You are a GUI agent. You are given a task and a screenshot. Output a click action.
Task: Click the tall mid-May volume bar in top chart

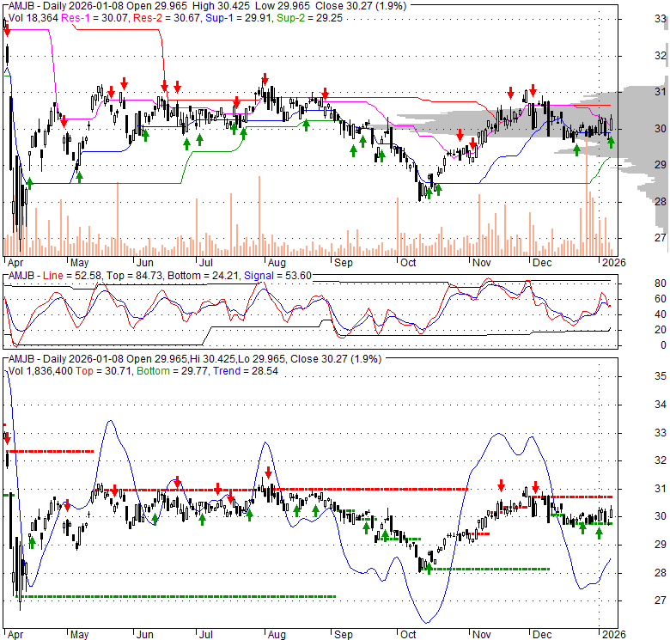(118, 219)
